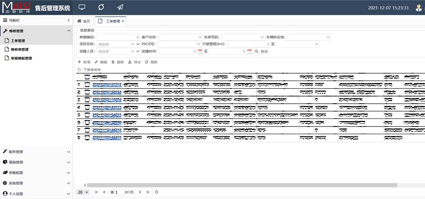Expand the 配件管理 sidebar section
The image size is (425, 199).
tap(36, 152)
